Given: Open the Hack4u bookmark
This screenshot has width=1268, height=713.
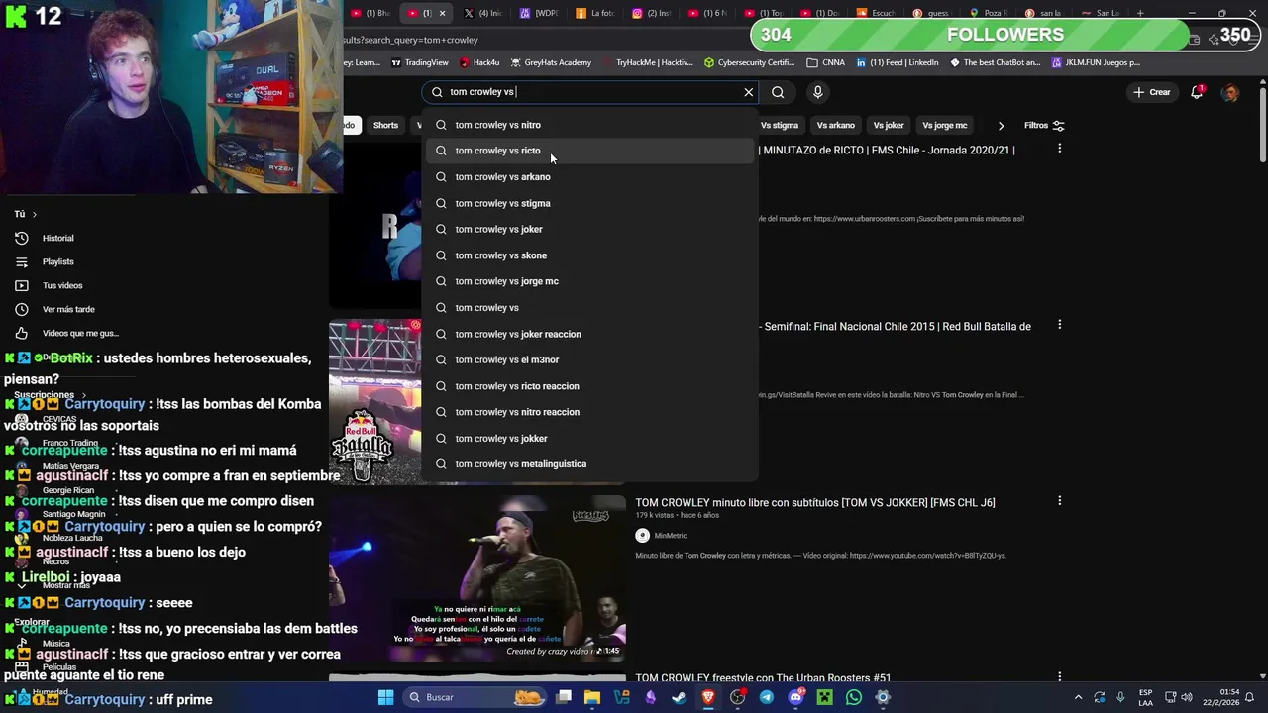Looking at the screenshot, I should 479,62.
